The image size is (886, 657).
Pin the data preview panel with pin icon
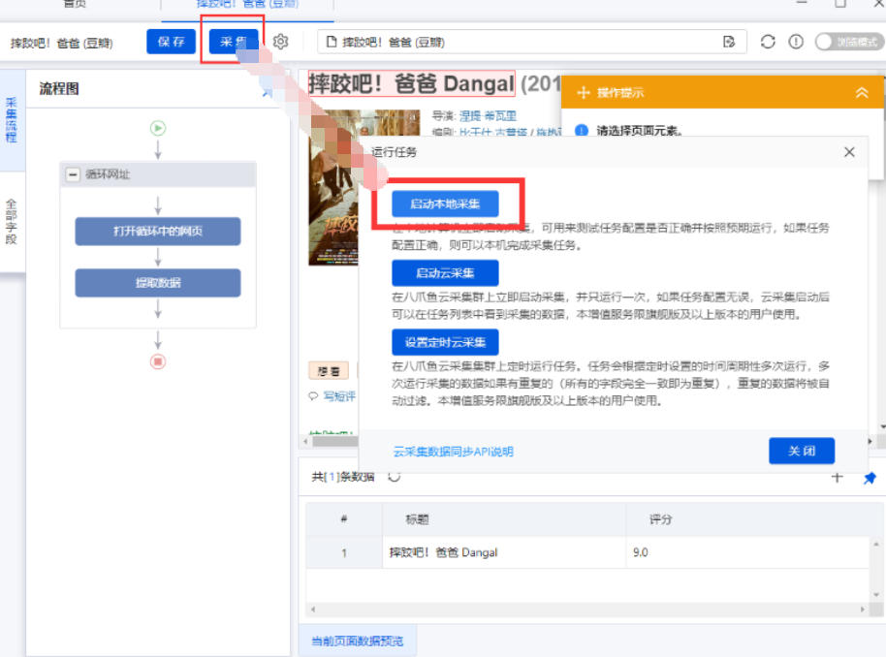point(870,478)
